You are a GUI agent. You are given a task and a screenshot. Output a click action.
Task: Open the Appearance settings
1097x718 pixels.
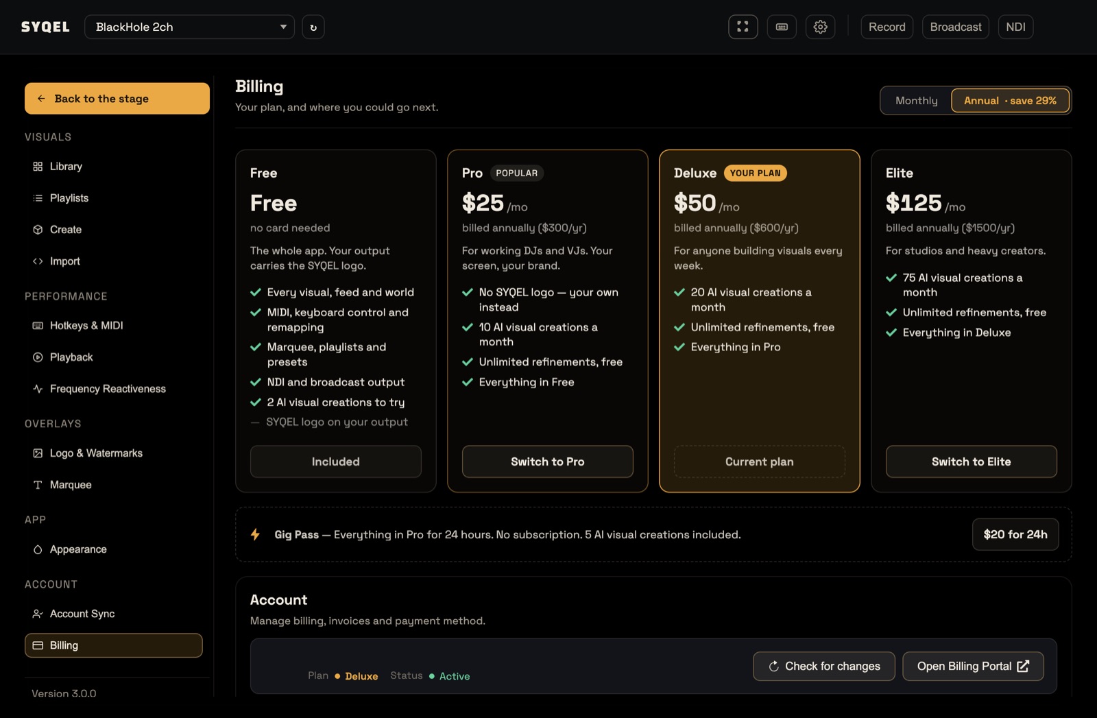(114, 549)
